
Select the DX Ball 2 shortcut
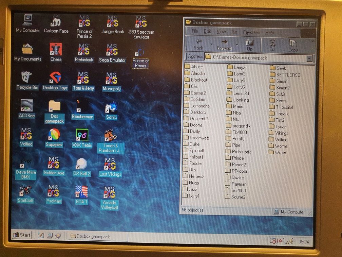coord(82,167)
